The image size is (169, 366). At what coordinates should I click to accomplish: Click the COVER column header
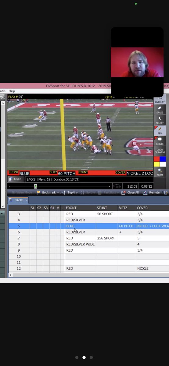click(152, 208)
